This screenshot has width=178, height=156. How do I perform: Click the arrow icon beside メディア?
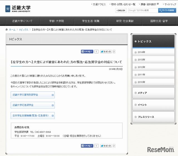[135, 93]
